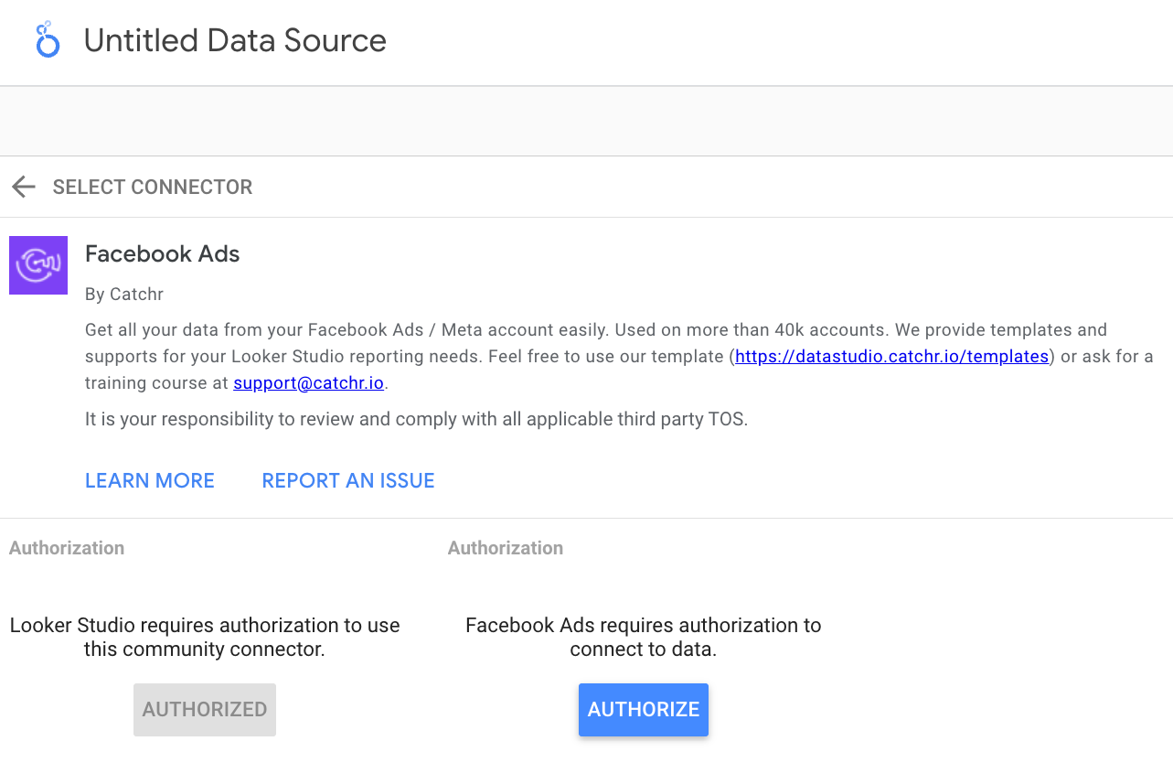The width and height of the screenshot is (1173, 784).
Task: Expand the SELECT CONNECTOR navigation row
Action: [152, 187]
